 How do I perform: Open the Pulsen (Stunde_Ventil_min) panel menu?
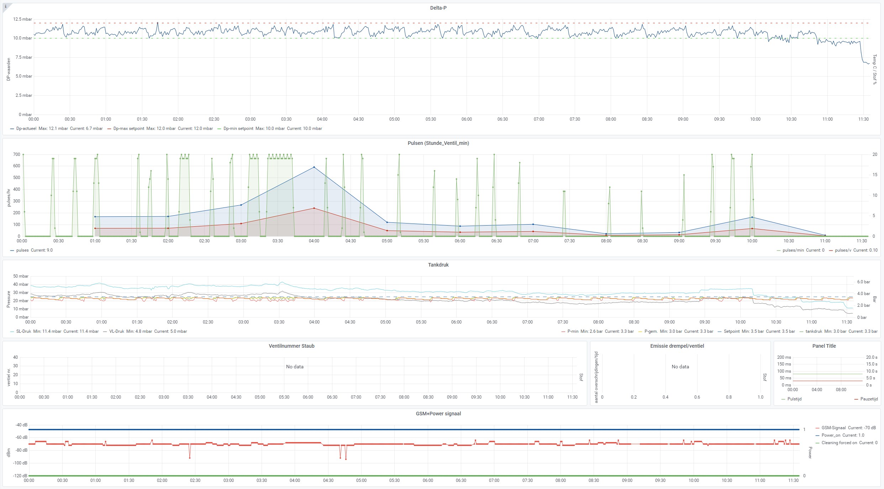tap(438, 143)
